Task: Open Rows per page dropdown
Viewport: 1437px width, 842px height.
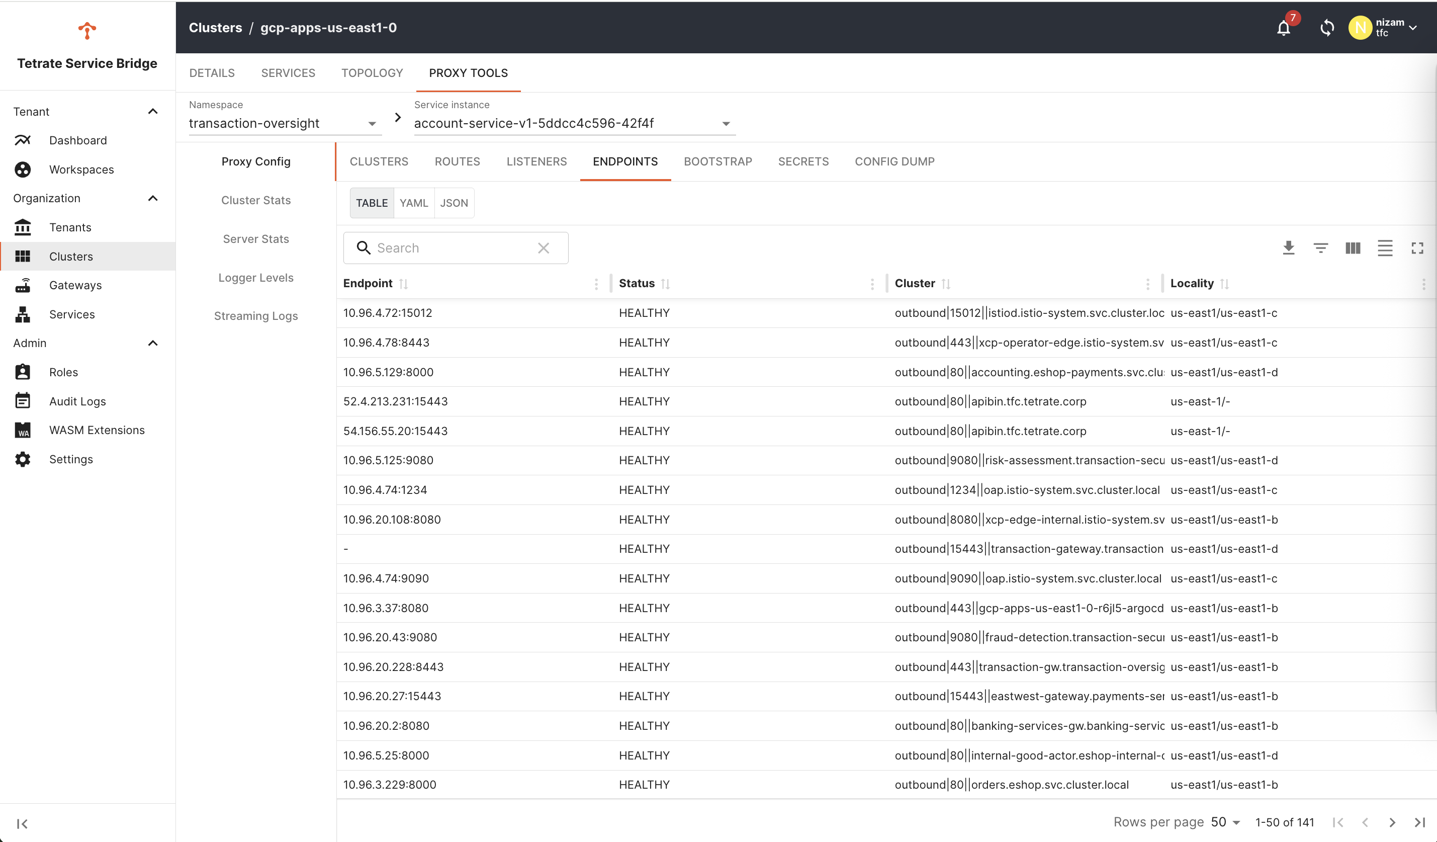Action: point(1225,822)
